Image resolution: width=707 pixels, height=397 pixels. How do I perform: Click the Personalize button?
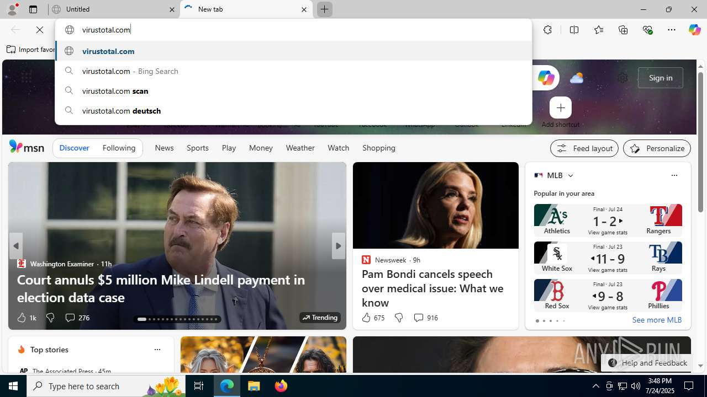click(657, 148)
